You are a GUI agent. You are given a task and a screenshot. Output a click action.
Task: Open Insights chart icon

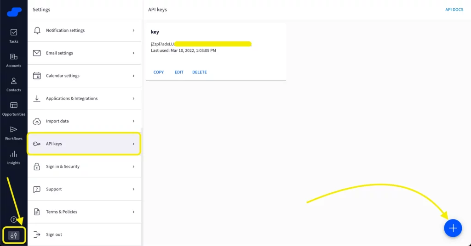[14, 157]
